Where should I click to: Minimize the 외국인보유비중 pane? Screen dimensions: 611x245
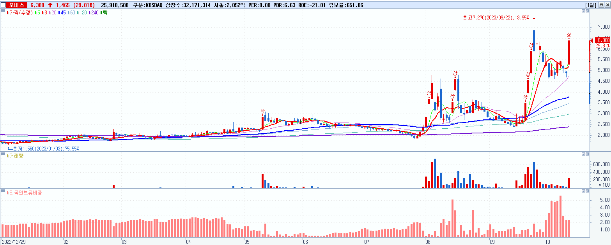584,191
